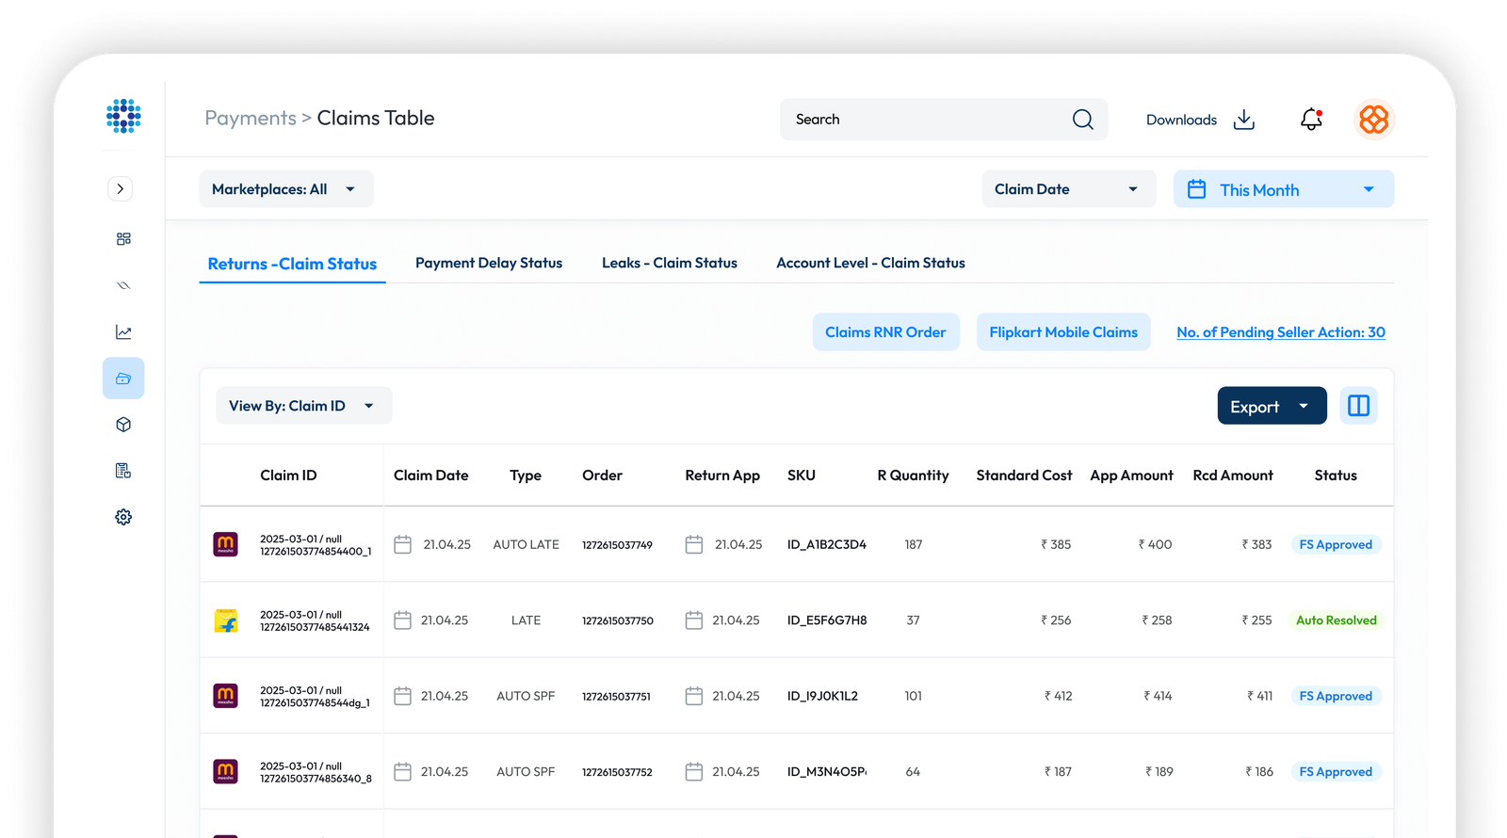Click the settings gear in sidebar

123,517
